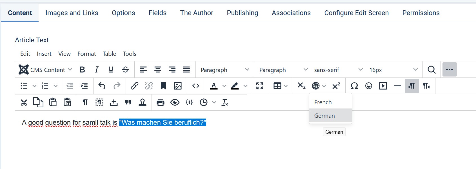
Task: Open the emoticons smiley icon
Action: [x=369, y=86]
